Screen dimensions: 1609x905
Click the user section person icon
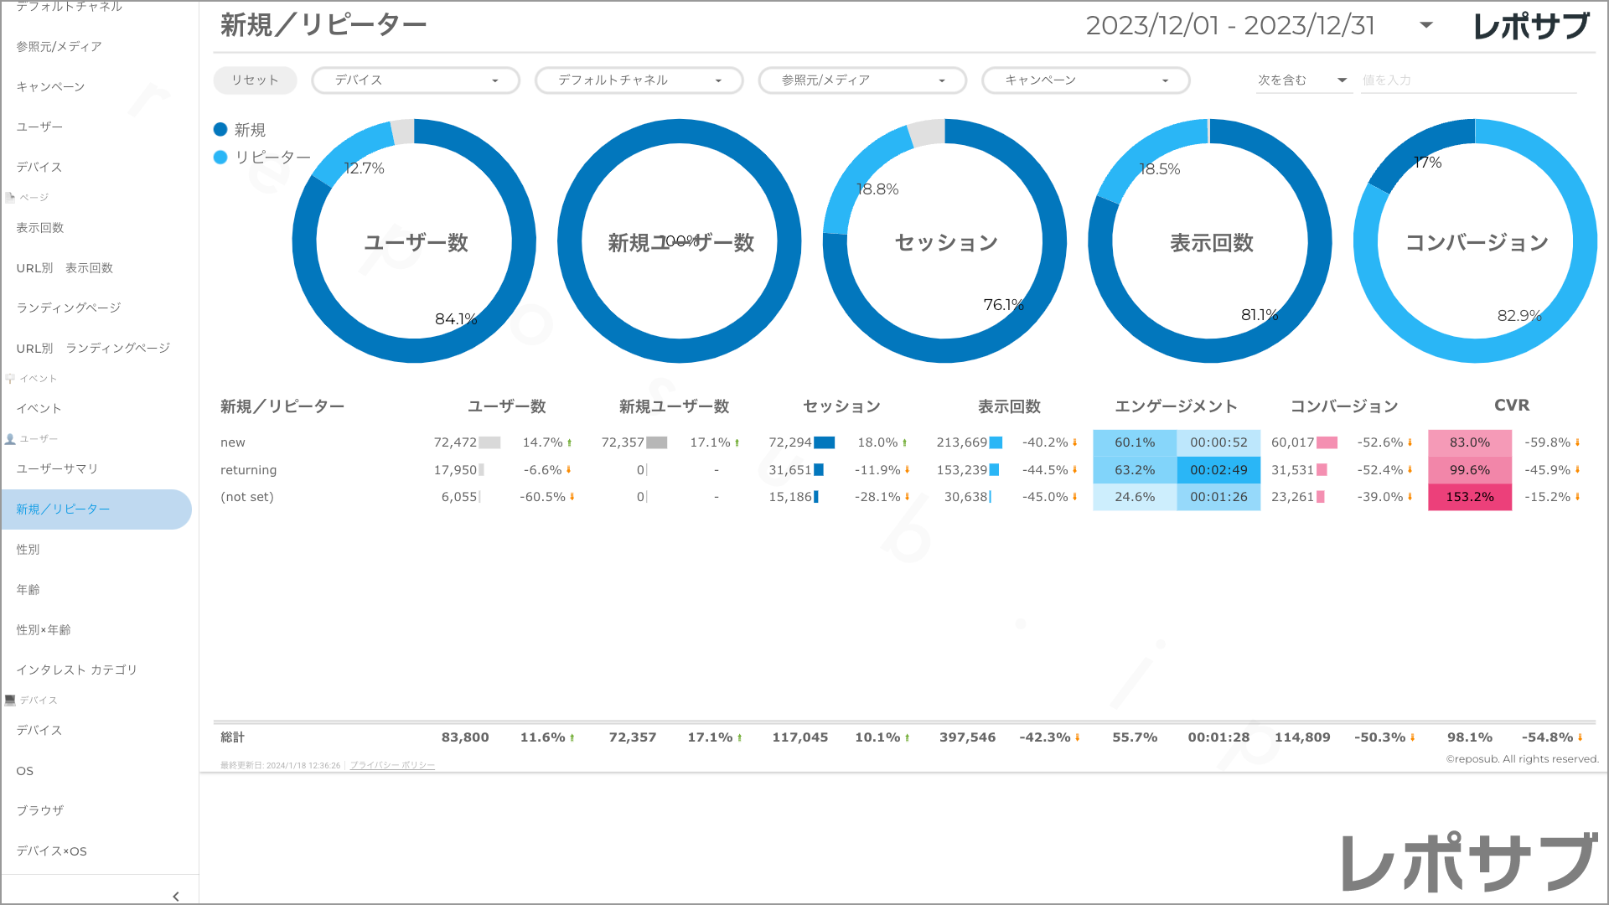point(10,439)
